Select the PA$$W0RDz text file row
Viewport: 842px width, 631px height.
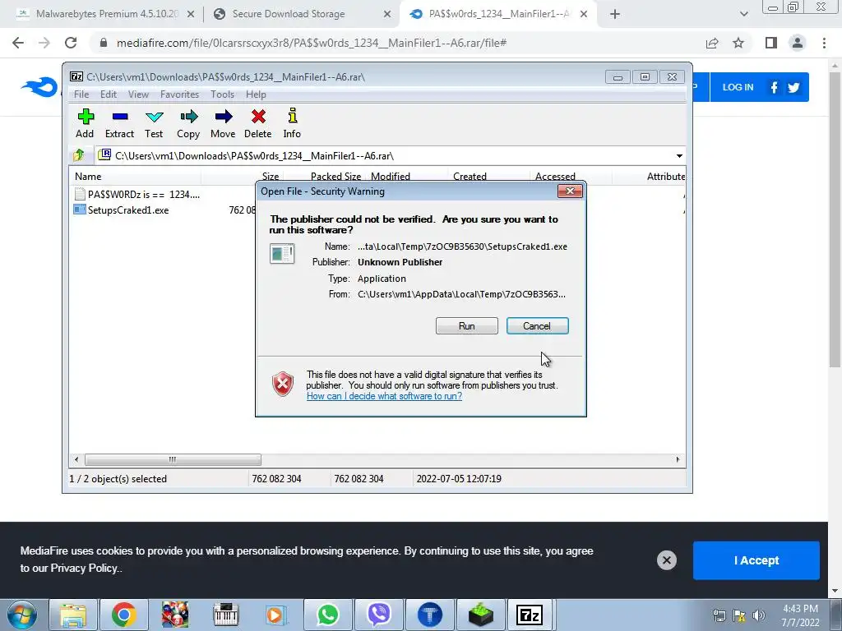[136, 194]
